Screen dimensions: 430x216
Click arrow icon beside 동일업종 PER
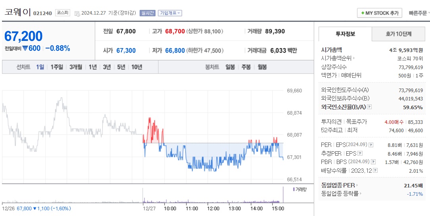point(357,185)
